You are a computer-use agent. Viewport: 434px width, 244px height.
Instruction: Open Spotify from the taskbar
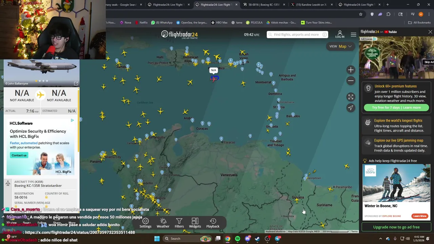pos(237,239)
